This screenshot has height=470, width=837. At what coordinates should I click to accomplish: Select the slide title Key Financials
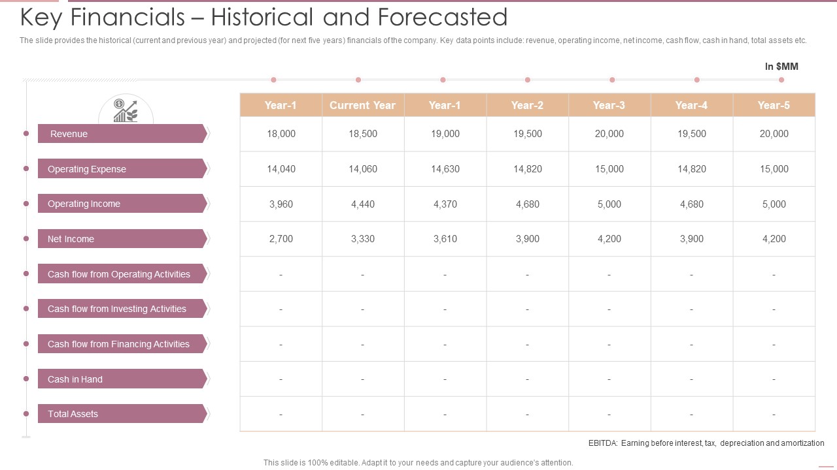[x=264, y=17]
